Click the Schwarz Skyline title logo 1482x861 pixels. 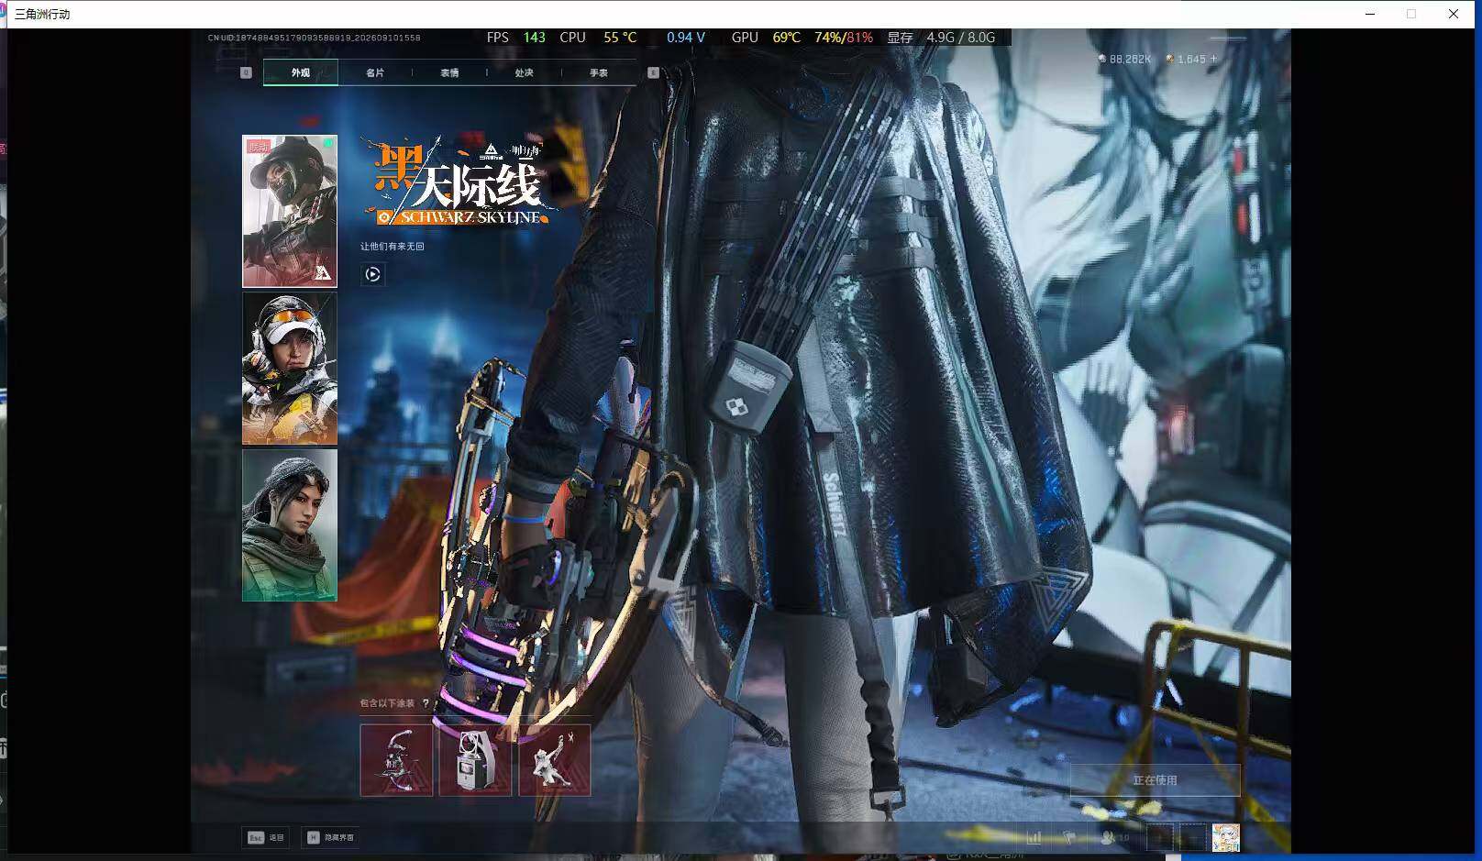(459, 182)
